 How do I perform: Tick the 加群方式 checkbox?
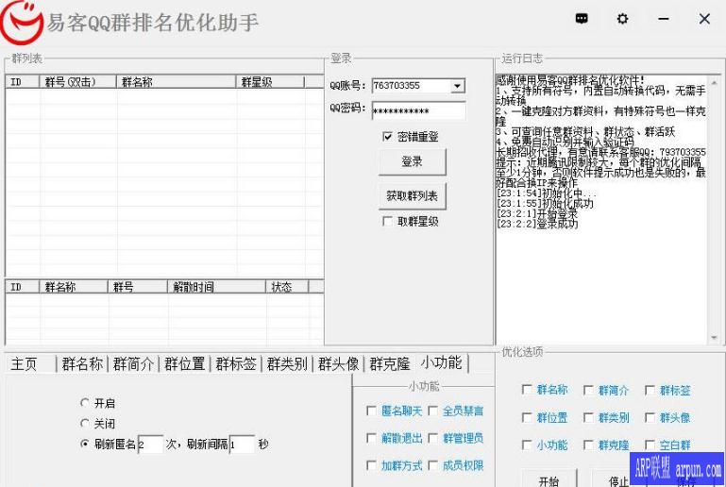coord(371,465)
